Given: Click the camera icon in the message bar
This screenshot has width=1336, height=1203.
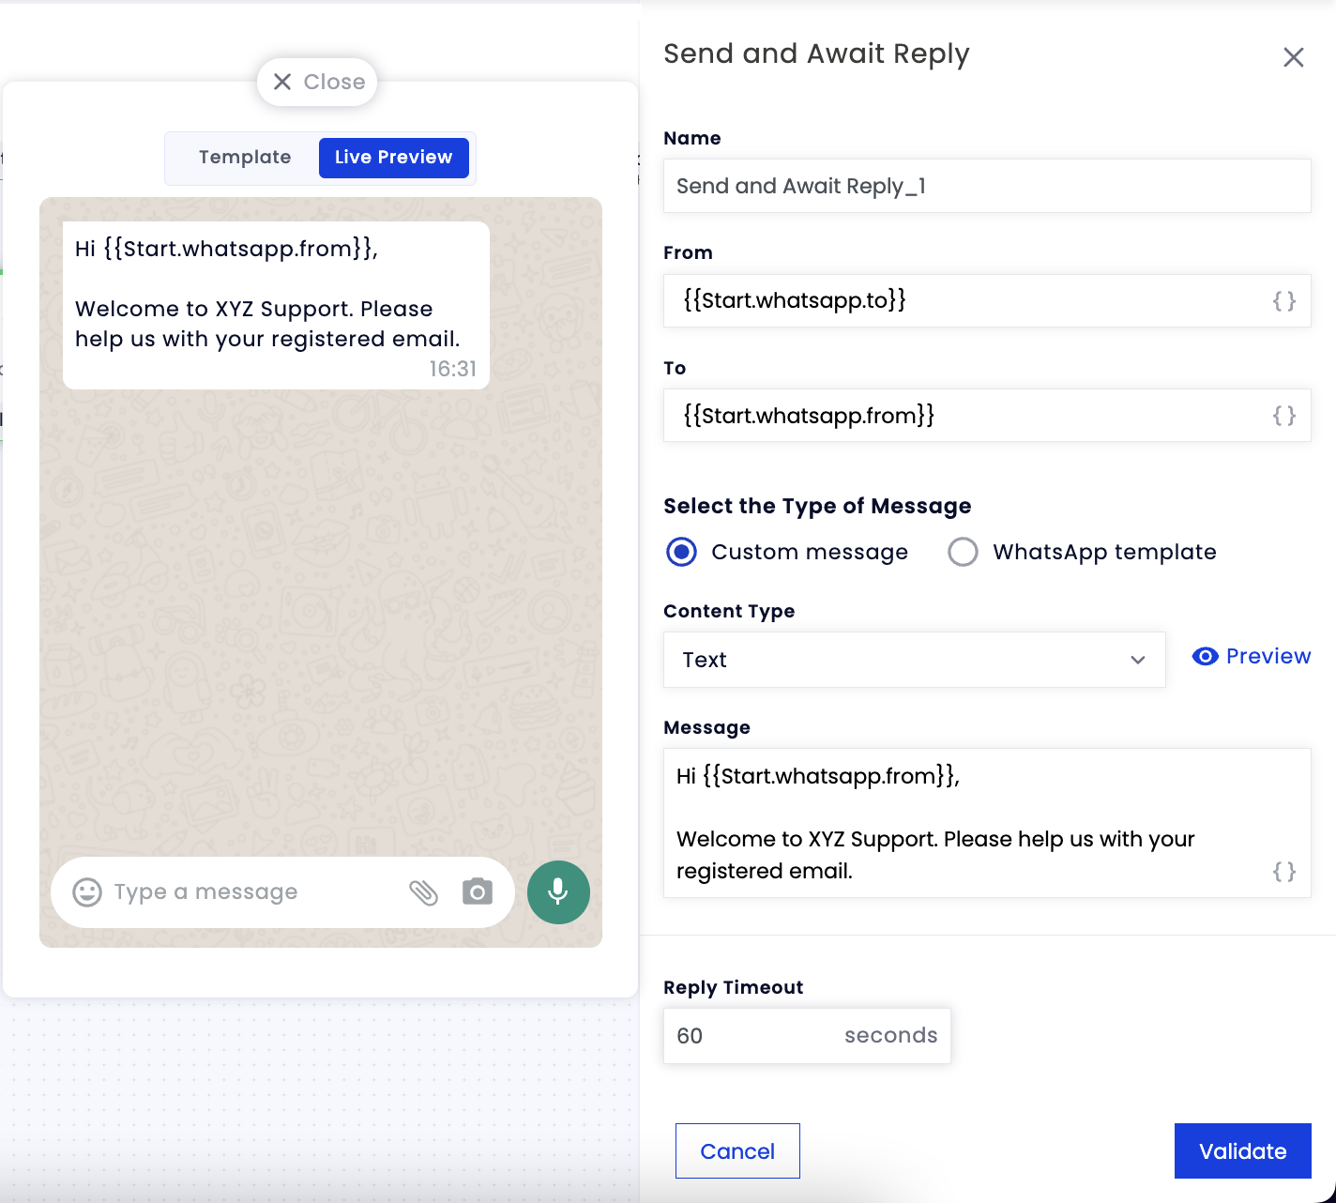Looking at the screenshot, I should click(x=478, y=891).
